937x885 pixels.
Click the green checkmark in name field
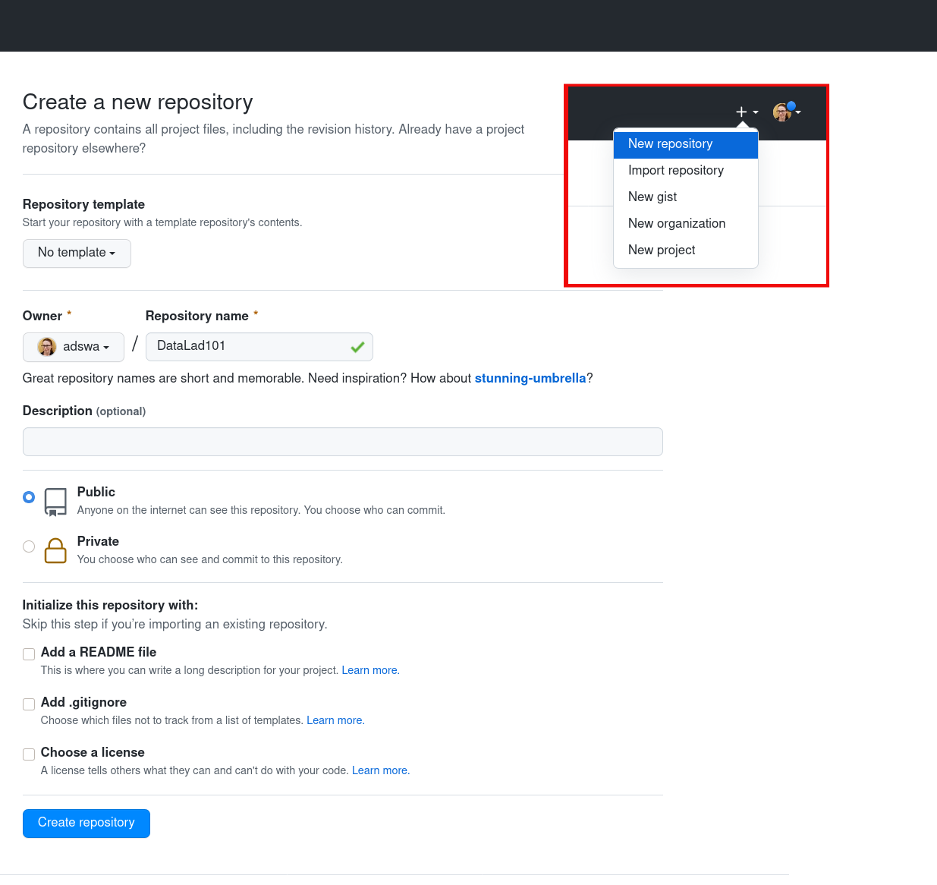[x=357, y=347]
